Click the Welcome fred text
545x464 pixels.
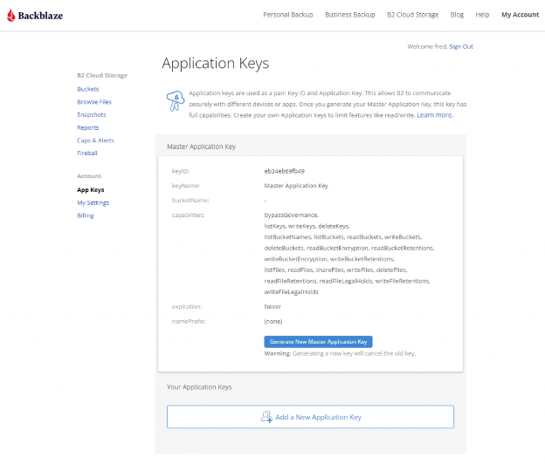(427, 46)
